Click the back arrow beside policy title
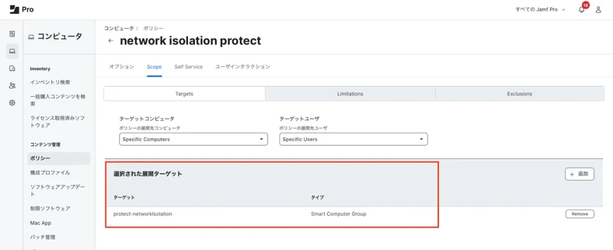 pos(111,41)
